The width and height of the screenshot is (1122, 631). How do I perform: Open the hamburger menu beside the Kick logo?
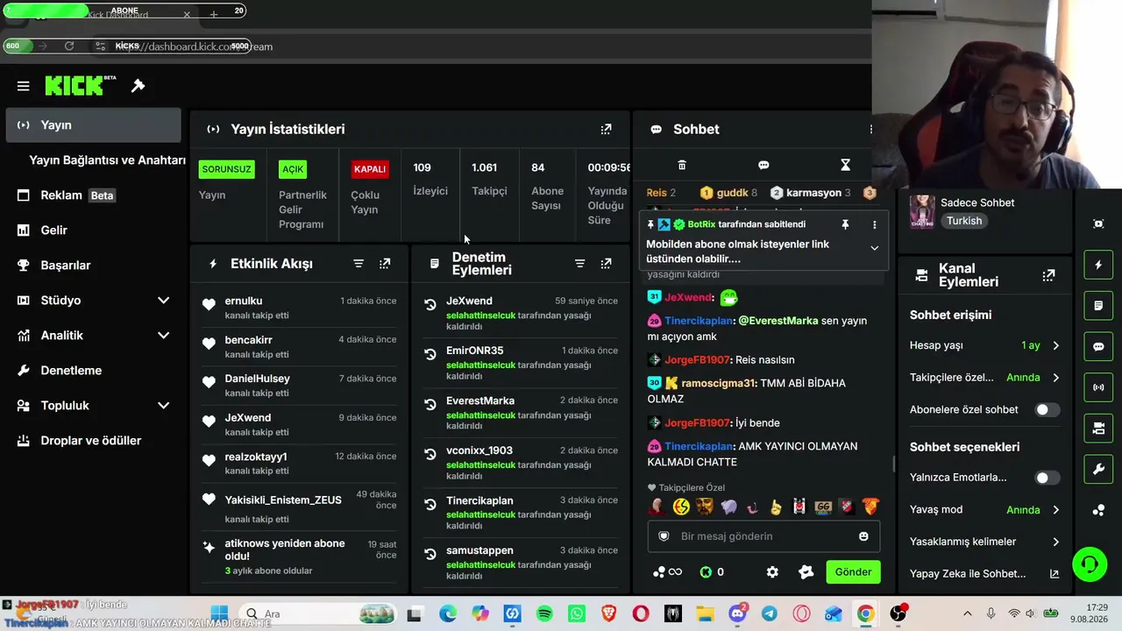[x=24, y=86]
